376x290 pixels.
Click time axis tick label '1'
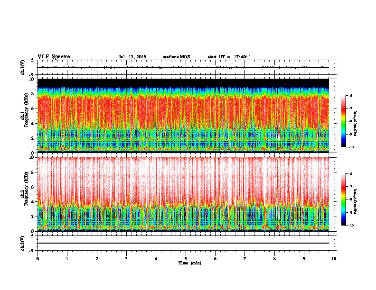click(x=67, y=258)
